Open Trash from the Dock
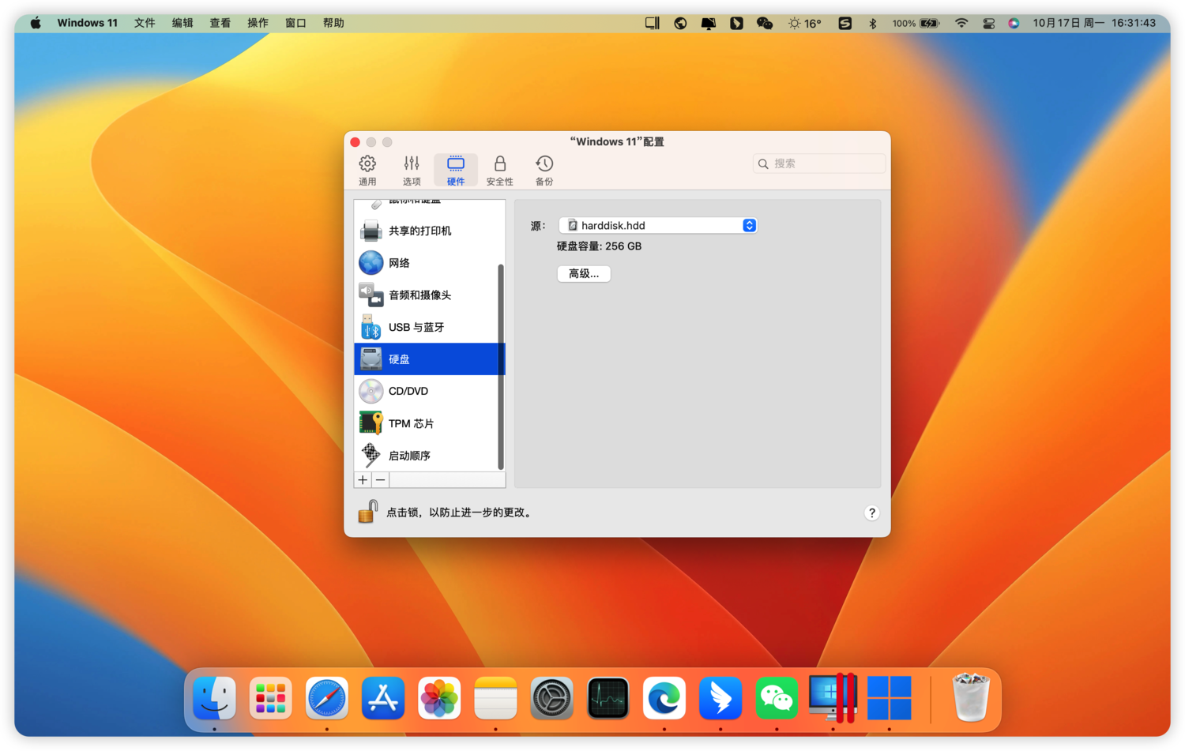This screenshot has width=1185, height=751. 971,698
